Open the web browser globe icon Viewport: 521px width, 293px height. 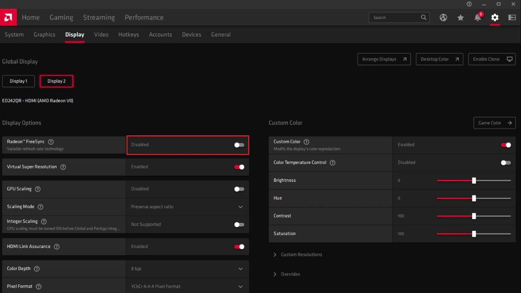[443, 17]
